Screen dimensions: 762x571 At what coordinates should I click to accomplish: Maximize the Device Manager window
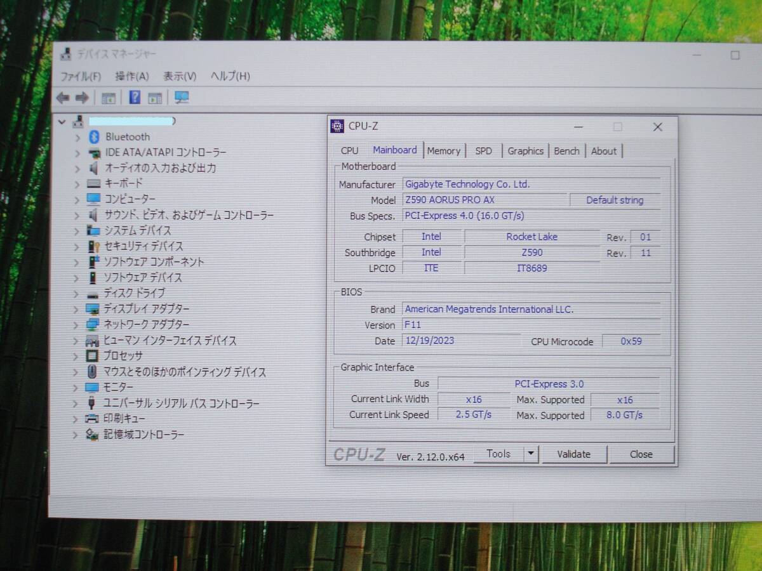pyautogui.click(x=735, y=55)
